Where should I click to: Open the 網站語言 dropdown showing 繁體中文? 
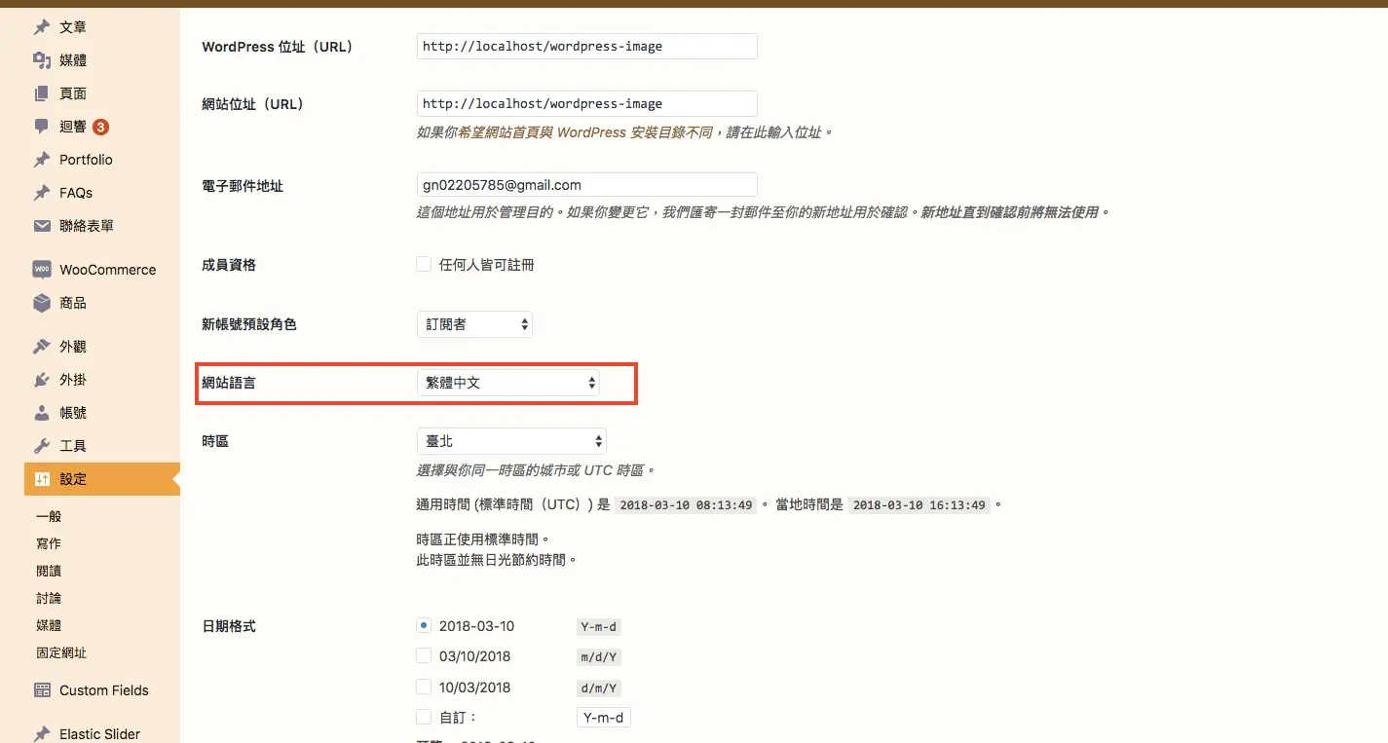(507, 383)
